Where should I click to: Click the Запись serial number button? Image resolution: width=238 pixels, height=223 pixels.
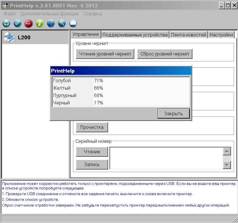(92, 164)
